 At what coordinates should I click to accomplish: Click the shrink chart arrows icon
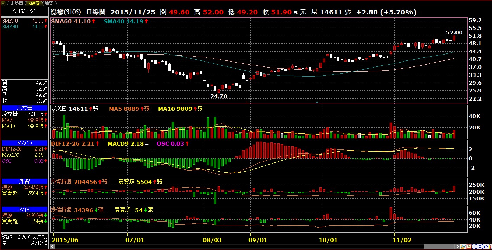pos(474,246)
